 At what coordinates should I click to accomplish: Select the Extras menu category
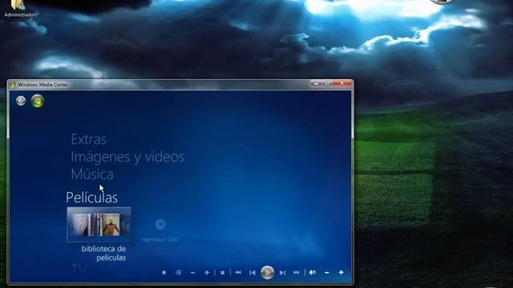(x=89, y=139)
